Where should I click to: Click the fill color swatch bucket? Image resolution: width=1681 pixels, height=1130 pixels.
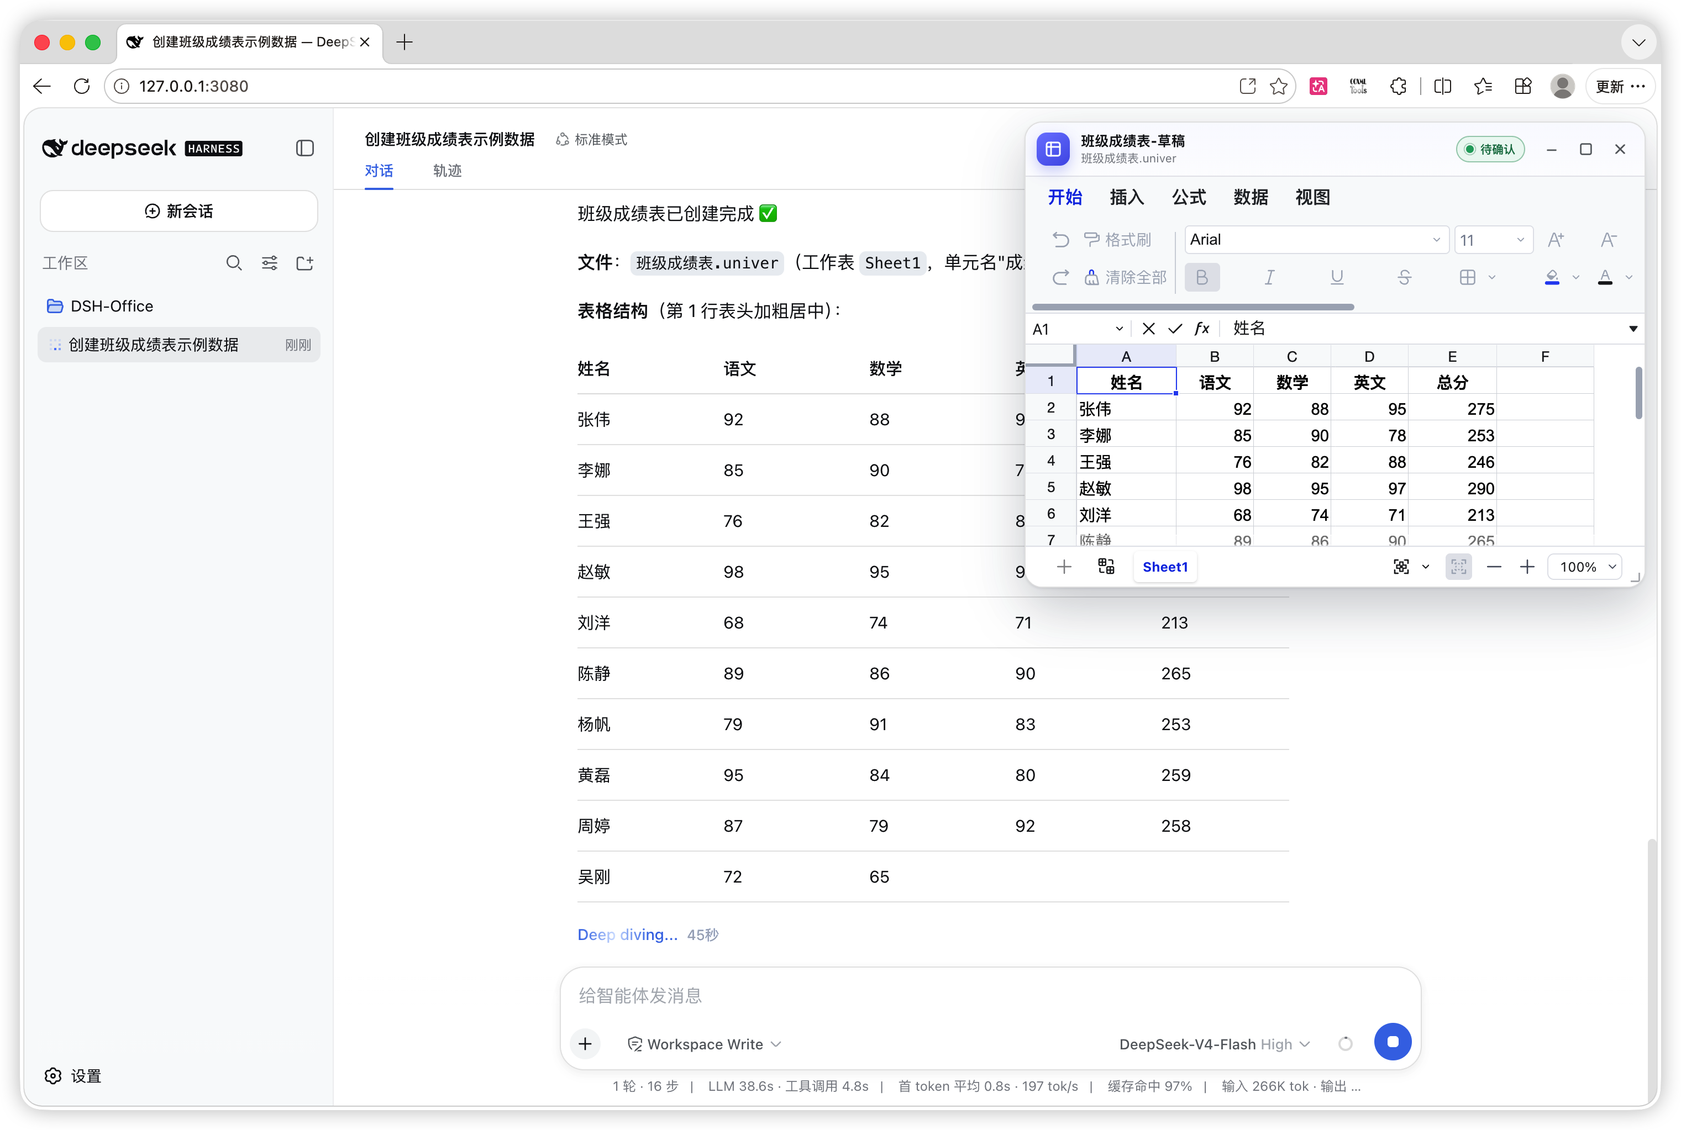pos(1552,277)
